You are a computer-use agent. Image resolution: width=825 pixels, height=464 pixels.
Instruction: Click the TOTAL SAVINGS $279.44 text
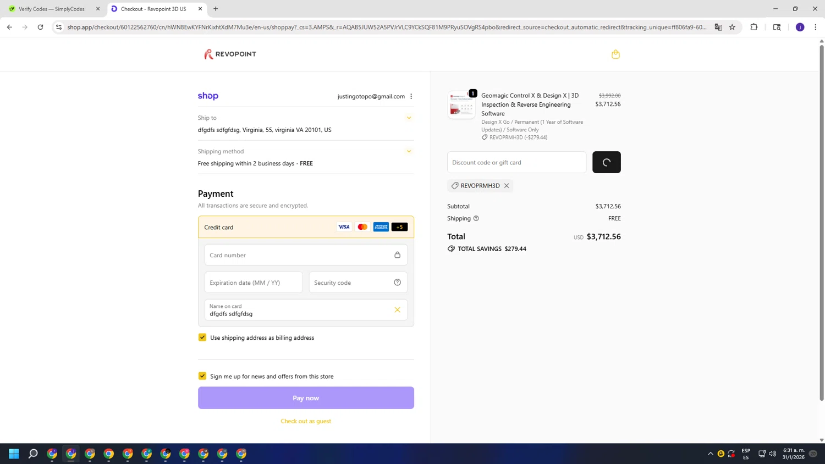click(492, 248)
